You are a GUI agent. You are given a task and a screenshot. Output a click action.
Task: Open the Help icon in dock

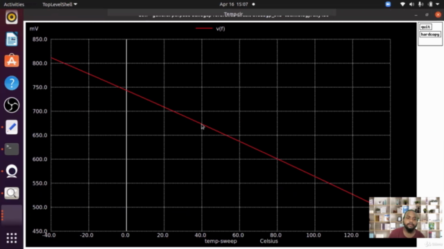click(x=12, y=83)
